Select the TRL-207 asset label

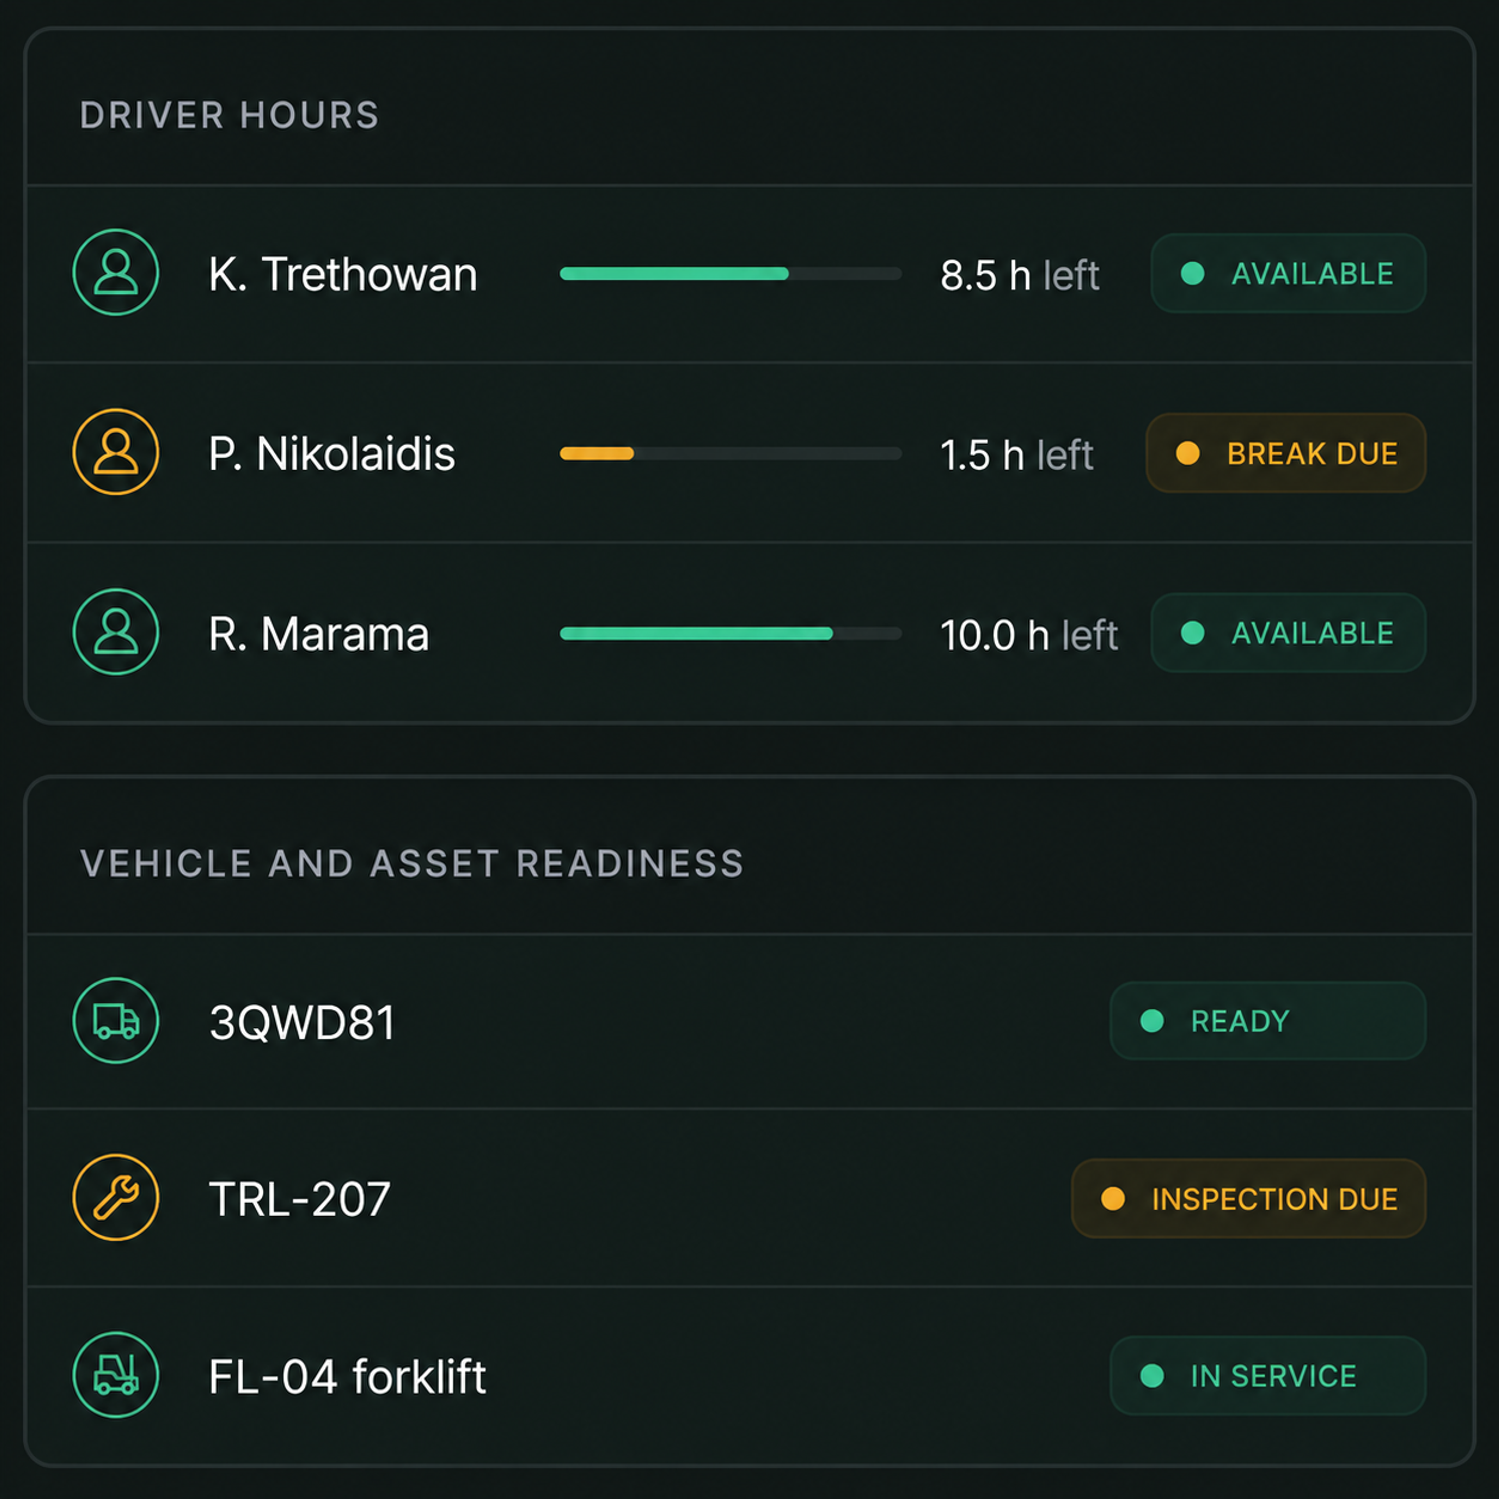[299, 1200]
